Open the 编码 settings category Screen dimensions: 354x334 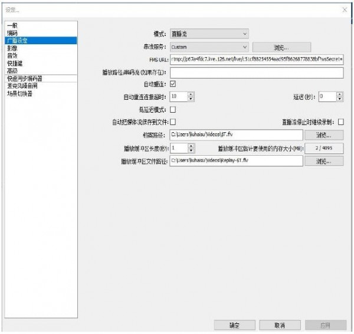click(x=41, y=33)
